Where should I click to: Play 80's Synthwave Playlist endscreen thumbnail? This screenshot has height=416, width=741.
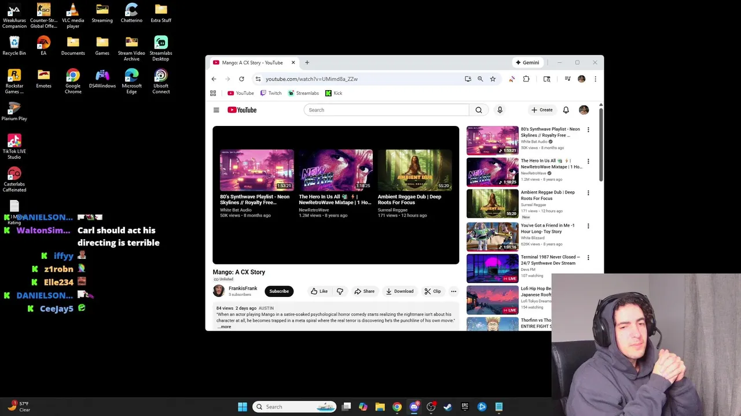pos(256,169)
